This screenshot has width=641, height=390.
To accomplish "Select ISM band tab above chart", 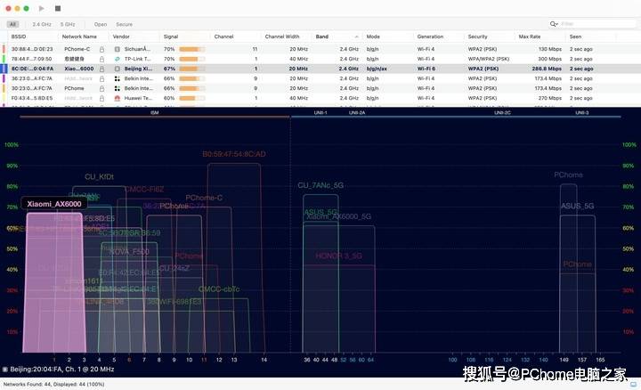I will (x=155, y=113).
